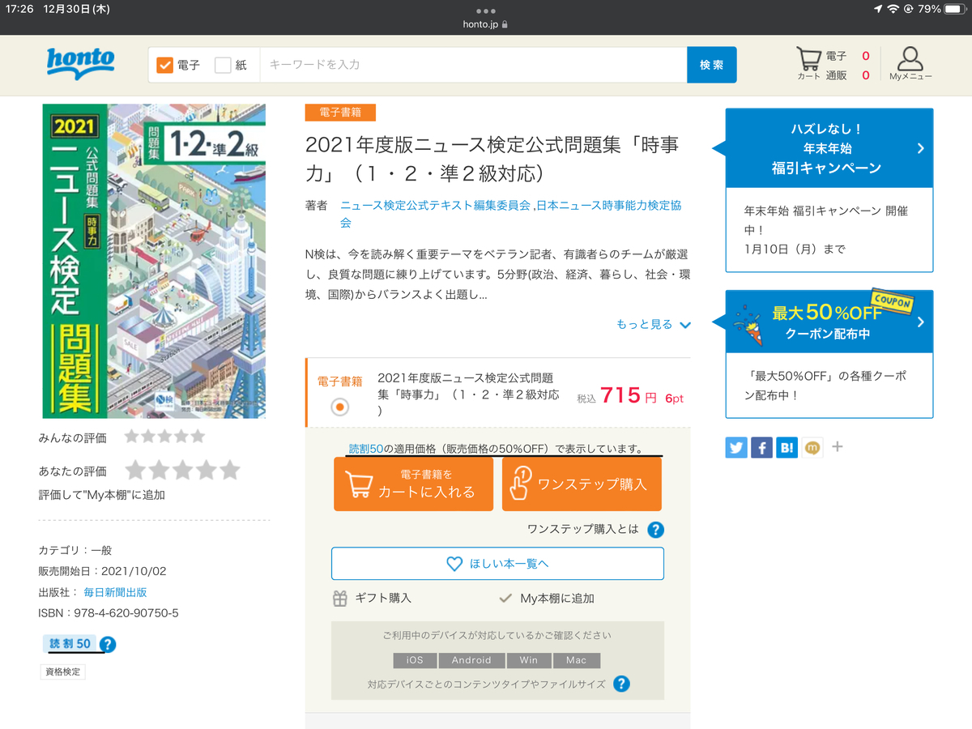Tap the battery percentage indicator
Image resolution: width=972 pixels, height=729 pixels.
[x=930, y=9]
